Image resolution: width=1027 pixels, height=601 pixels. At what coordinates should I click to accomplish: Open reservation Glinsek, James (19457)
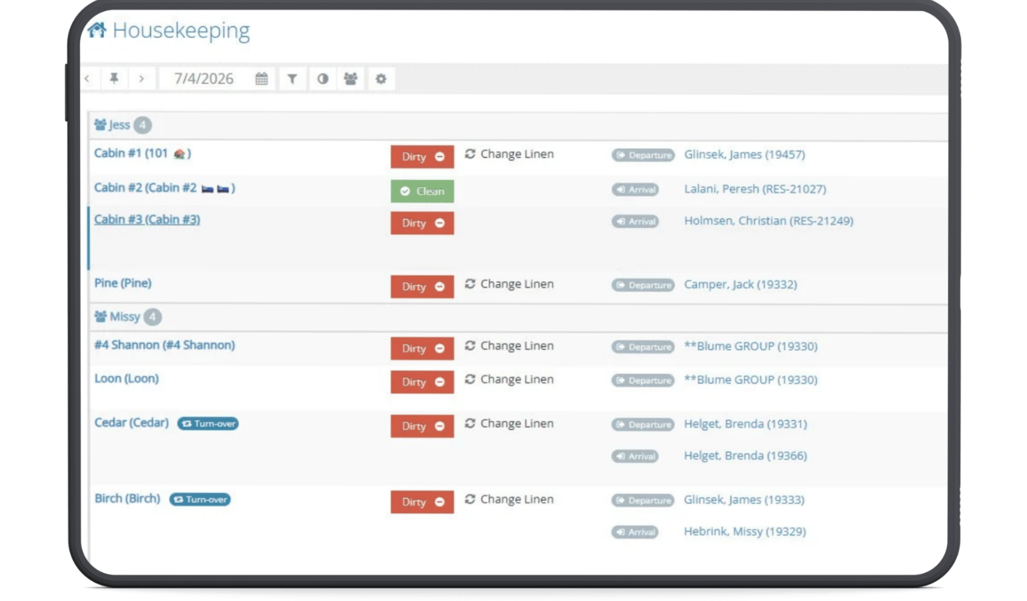pyautogui.click(x=745, y=155)
